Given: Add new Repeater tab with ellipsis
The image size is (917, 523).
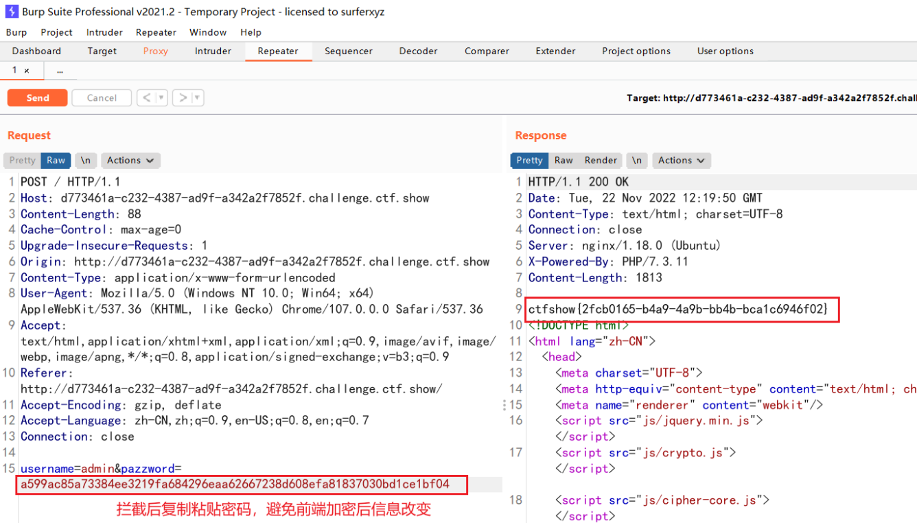Looking at the screenshot, I should point(60,71).
